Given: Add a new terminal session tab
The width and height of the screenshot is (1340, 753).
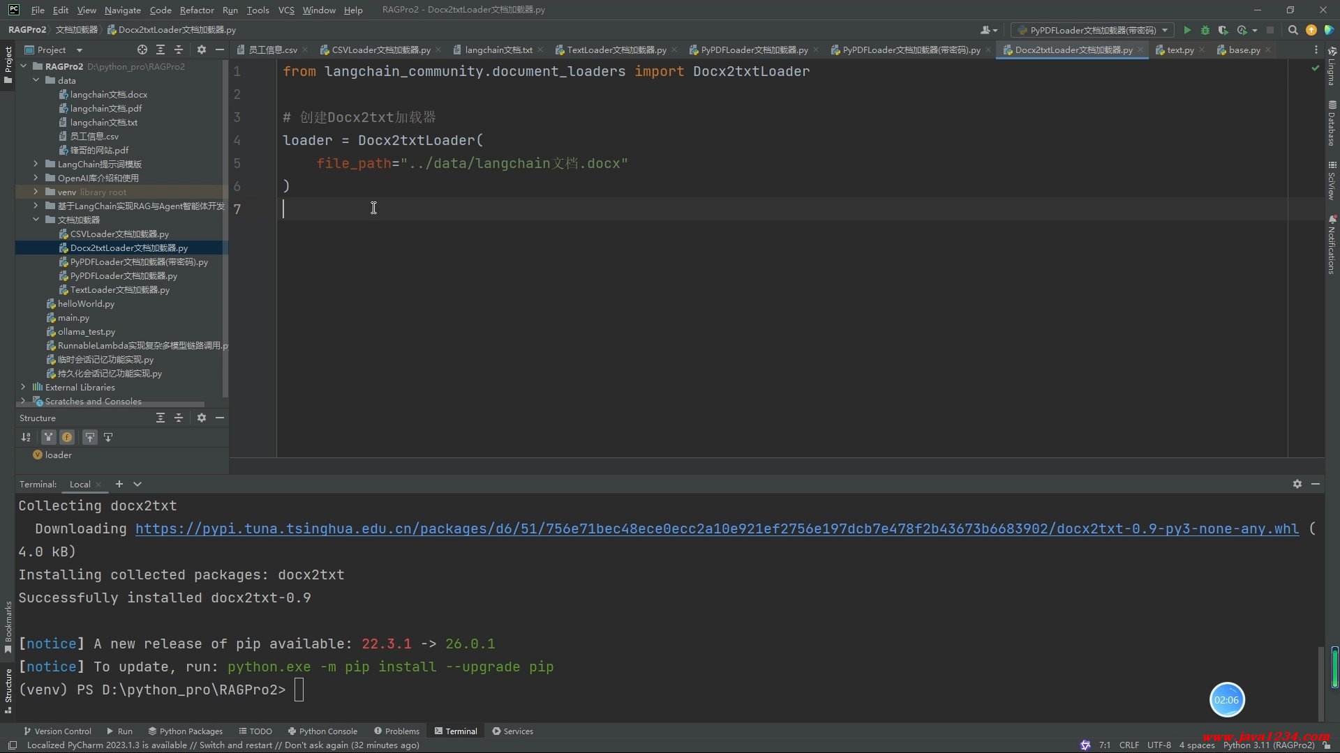Looking at the screenshot, I should (x=119, y=484).
